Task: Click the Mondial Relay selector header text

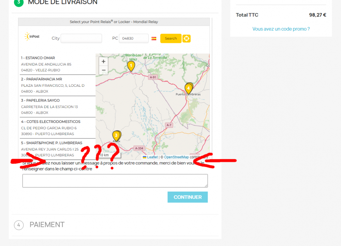Action: pos(114,22)
